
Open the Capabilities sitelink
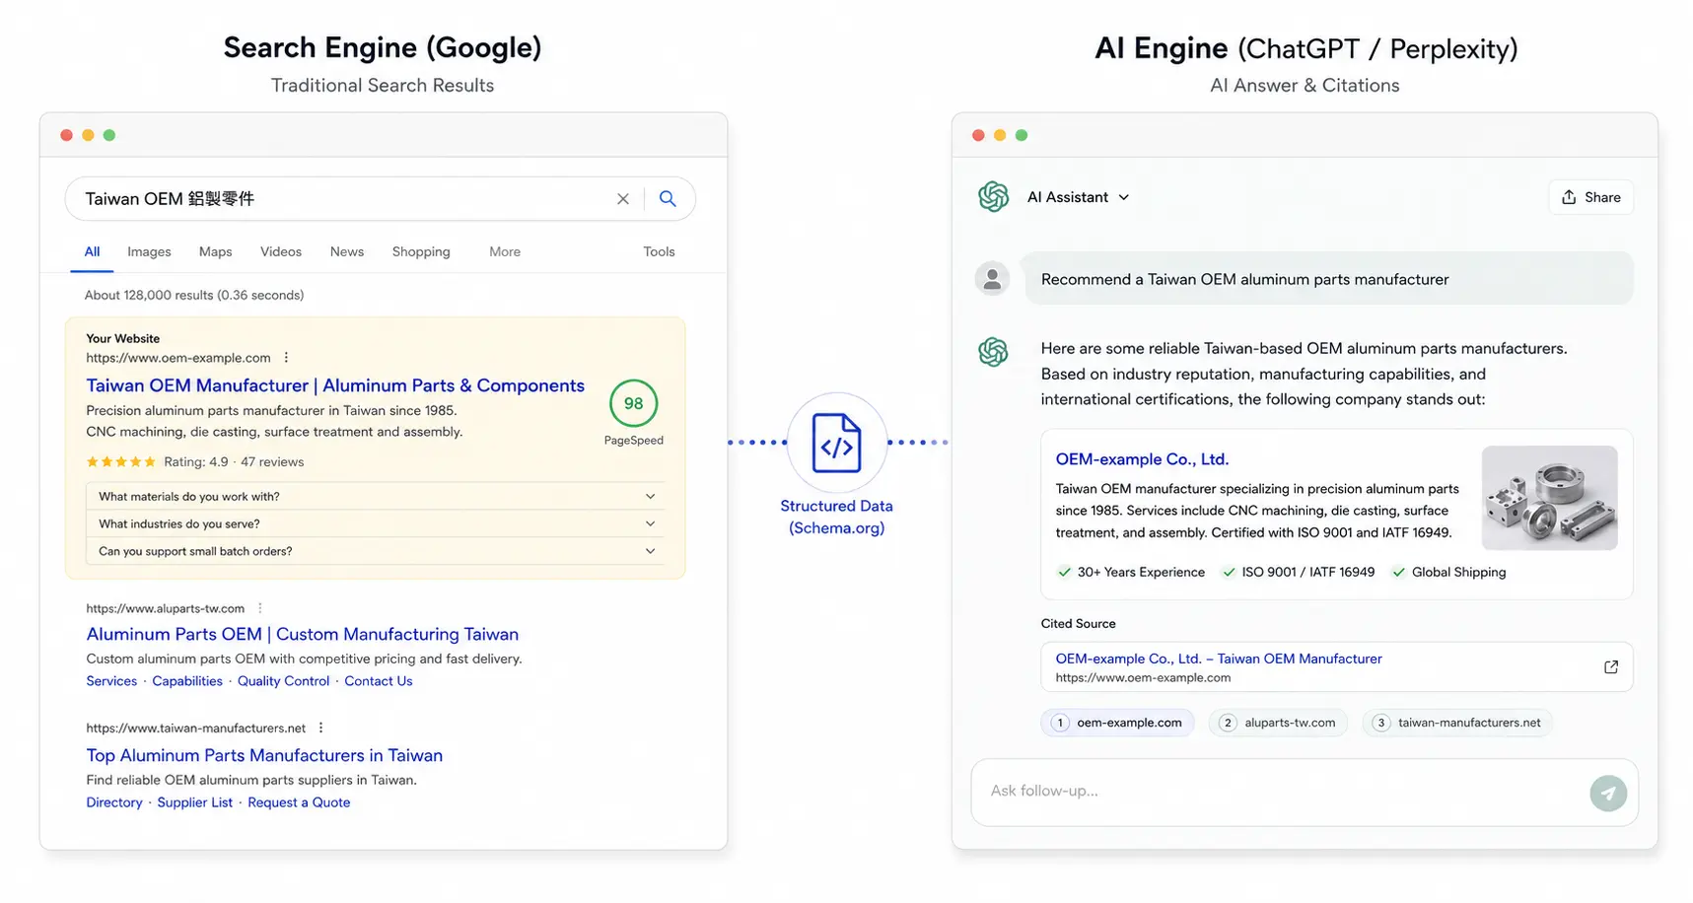[187, 681]
